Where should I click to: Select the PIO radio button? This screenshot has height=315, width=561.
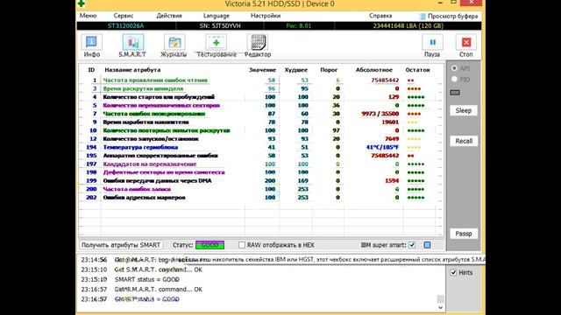(454, 79)
